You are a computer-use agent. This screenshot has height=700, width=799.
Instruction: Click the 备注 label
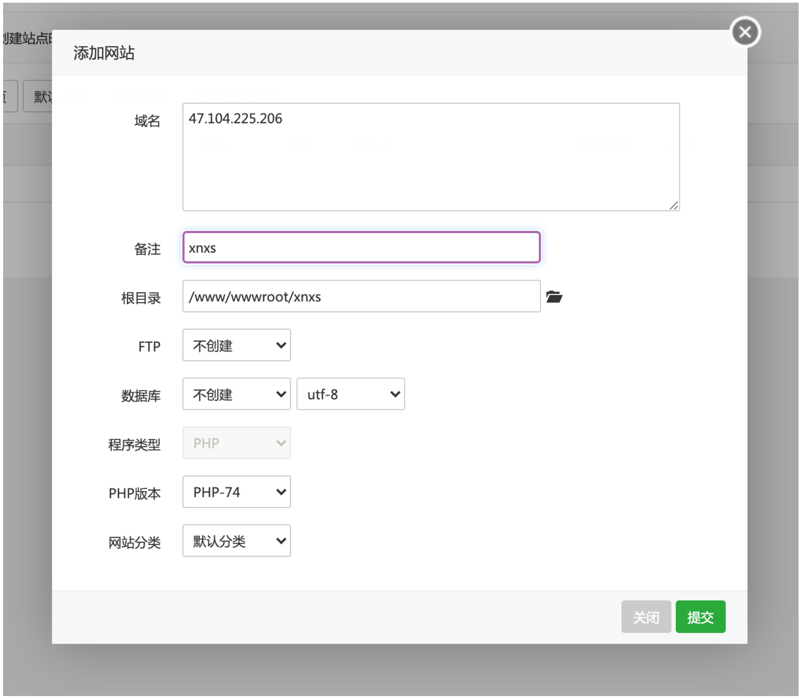[147, 249]
